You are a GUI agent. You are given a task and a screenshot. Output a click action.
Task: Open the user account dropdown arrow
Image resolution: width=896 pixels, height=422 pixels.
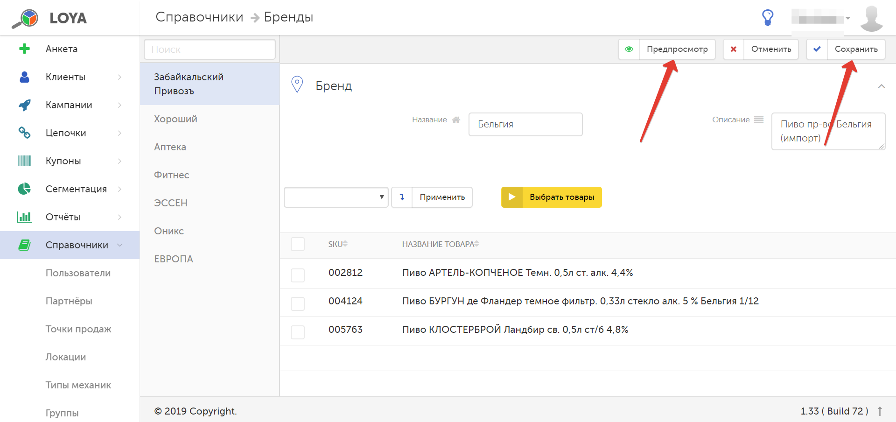point(848,19)
